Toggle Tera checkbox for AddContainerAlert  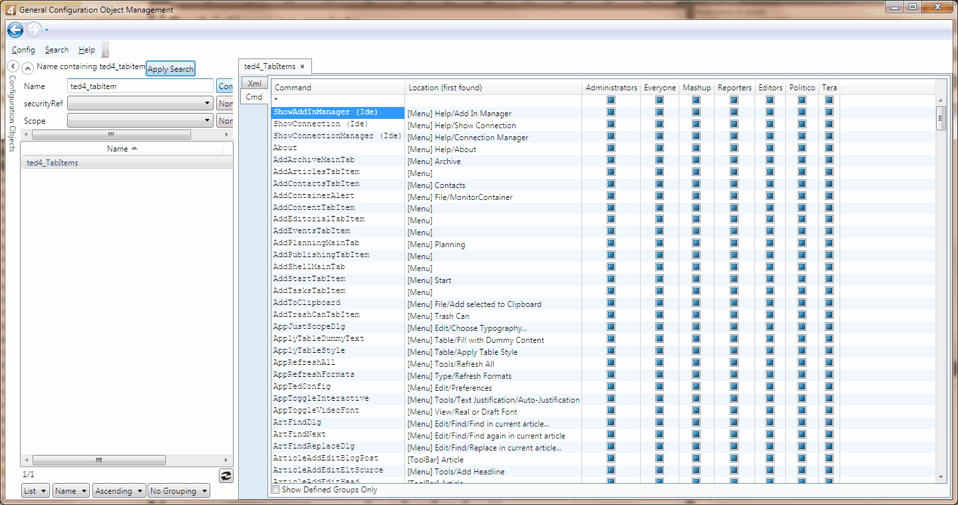click(x=829, y=196)
